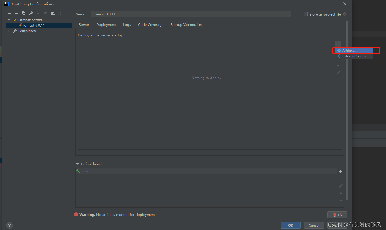Click the red warning icon
The image size is (386, 230).
click(x=76, y=214)
